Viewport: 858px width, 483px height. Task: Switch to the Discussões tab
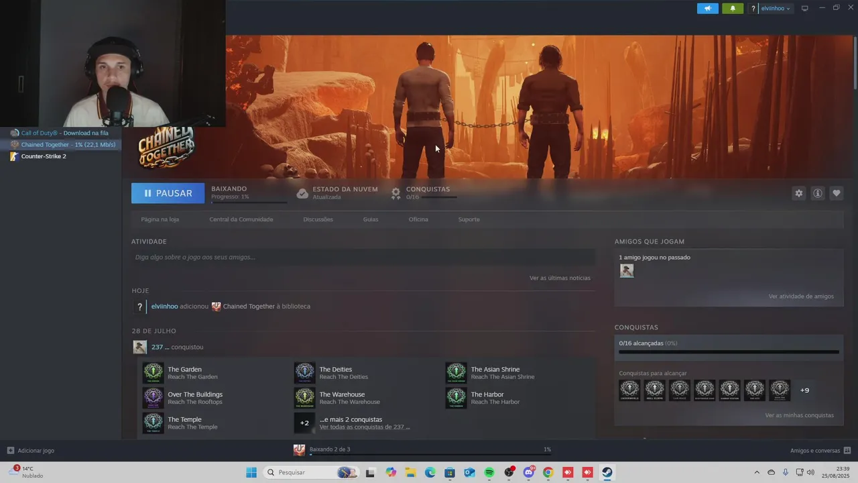[318, 219]
